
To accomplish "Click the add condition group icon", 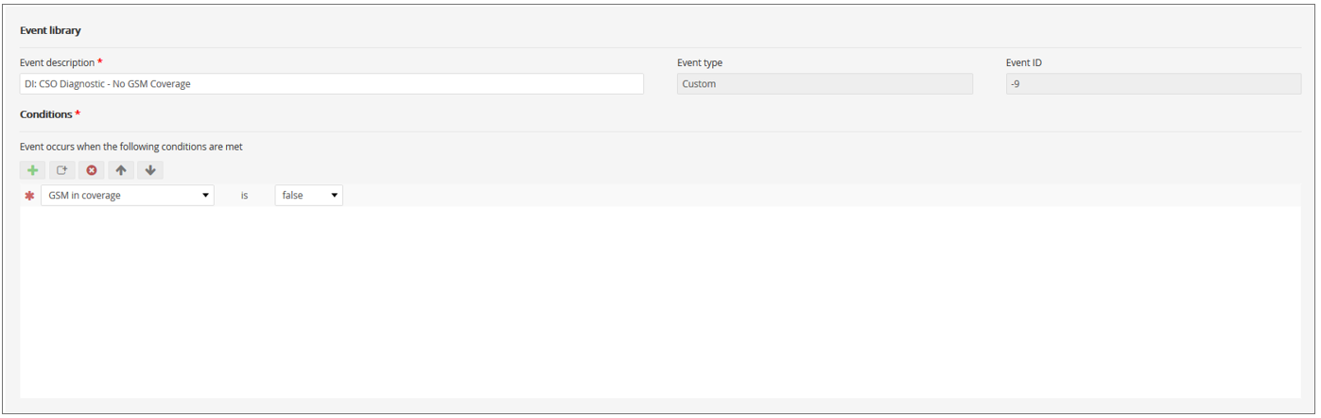I will [x=61, y=170].
